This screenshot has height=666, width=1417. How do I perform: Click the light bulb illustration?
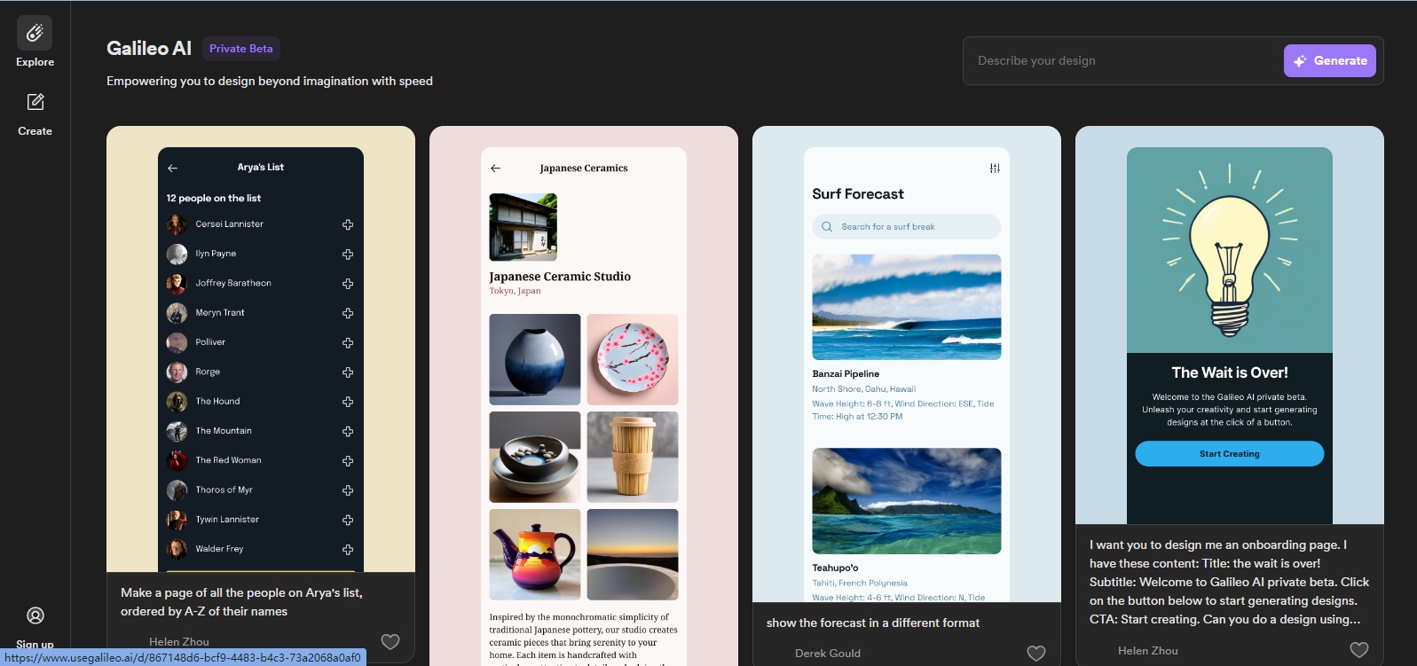[x=1230, y=250]
